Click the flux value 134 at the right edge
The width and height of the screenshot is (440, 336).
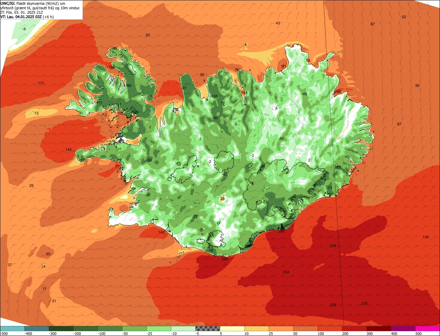point(426,237)
